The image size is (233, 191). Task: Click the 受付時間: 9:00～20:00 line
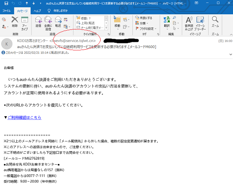point(30,181)
